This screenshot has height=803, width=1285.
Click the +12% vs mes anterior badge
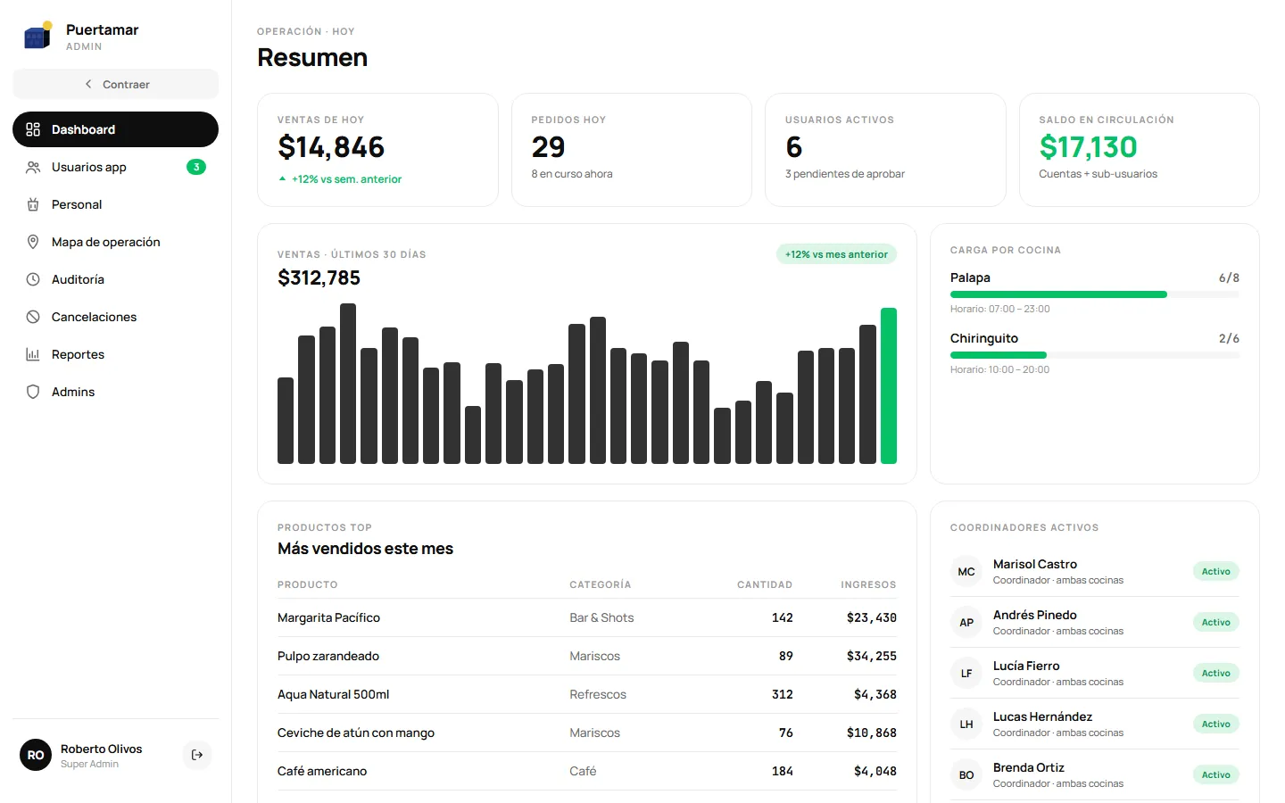pos(836,254)
